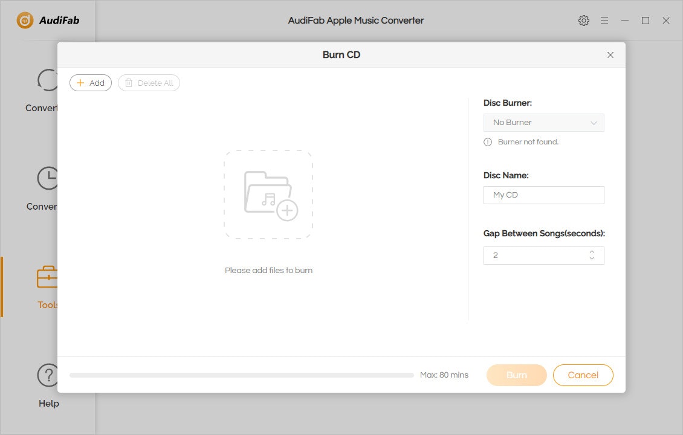Viewport: 683px width, 435px height.
Task: Click 'Please add files to burn' text
Action: click(269, 271)
